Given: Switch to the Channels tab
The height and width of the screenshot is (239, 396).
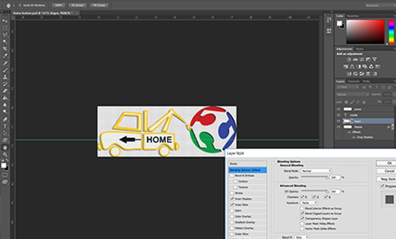Looking at the screenshot, I should click(x=353, y=81).
